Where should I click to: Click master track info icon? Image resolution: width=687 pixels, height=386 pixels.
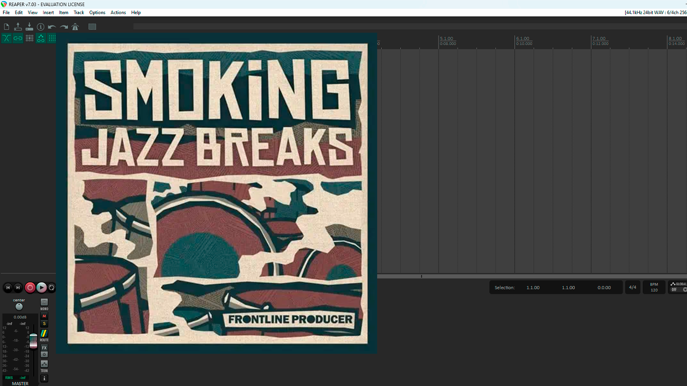[44, 378]
